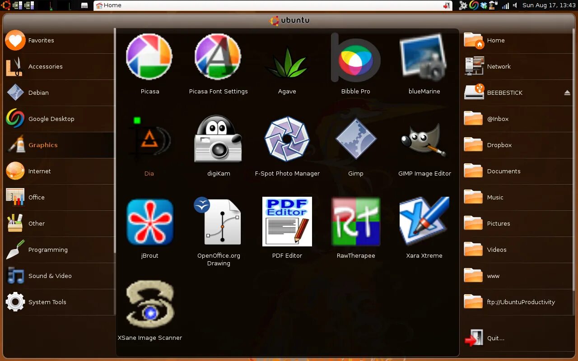
Task: Open the System Tools category
Action: 59,302
